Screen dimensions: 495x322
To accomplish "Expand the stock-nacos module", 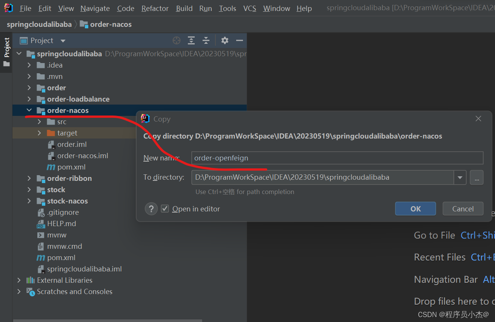I will (29, 201).
